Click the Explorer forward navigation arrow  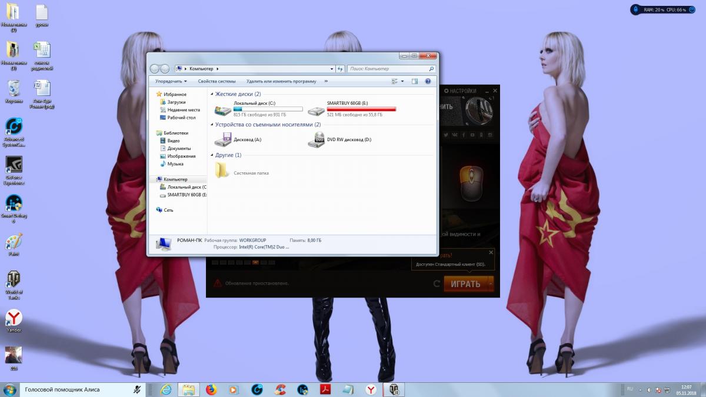pos(165,69)
